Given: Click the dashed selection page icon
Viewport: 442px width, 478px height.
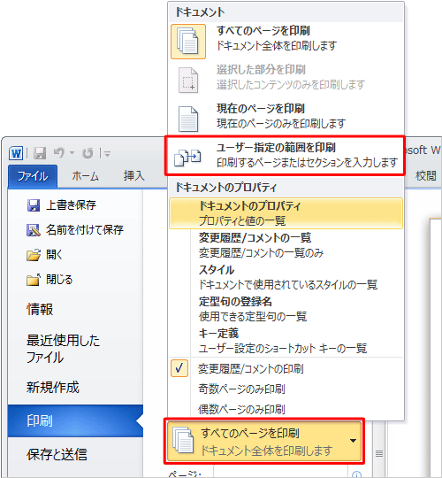Looking at the screenshot, I should click(188, 81).
